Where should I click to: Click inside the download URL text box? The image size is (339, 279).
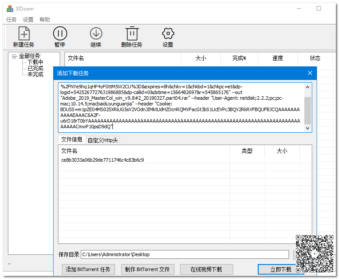[181, 108]
